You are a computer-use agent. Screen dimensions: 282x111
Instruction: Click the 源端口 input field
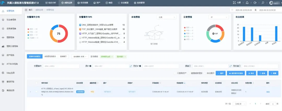(210, 66)
